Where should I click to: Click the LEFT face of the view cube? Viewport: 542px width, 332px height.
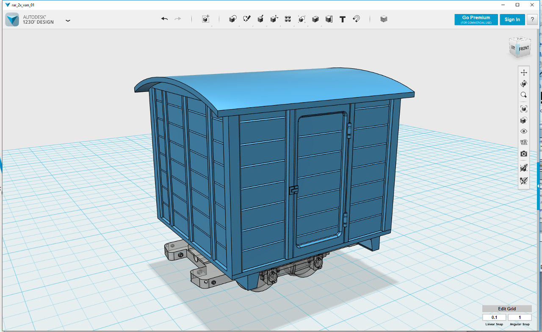click(x=513, y=47)
